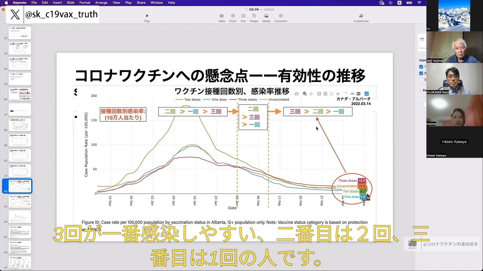Add a Text box from the toolbar
Viewport: 483px width, 271px height.
(243, 18)
